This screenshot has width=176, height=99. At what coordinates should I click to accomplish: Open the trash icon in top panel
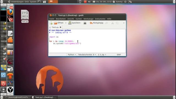coord(80,2)
